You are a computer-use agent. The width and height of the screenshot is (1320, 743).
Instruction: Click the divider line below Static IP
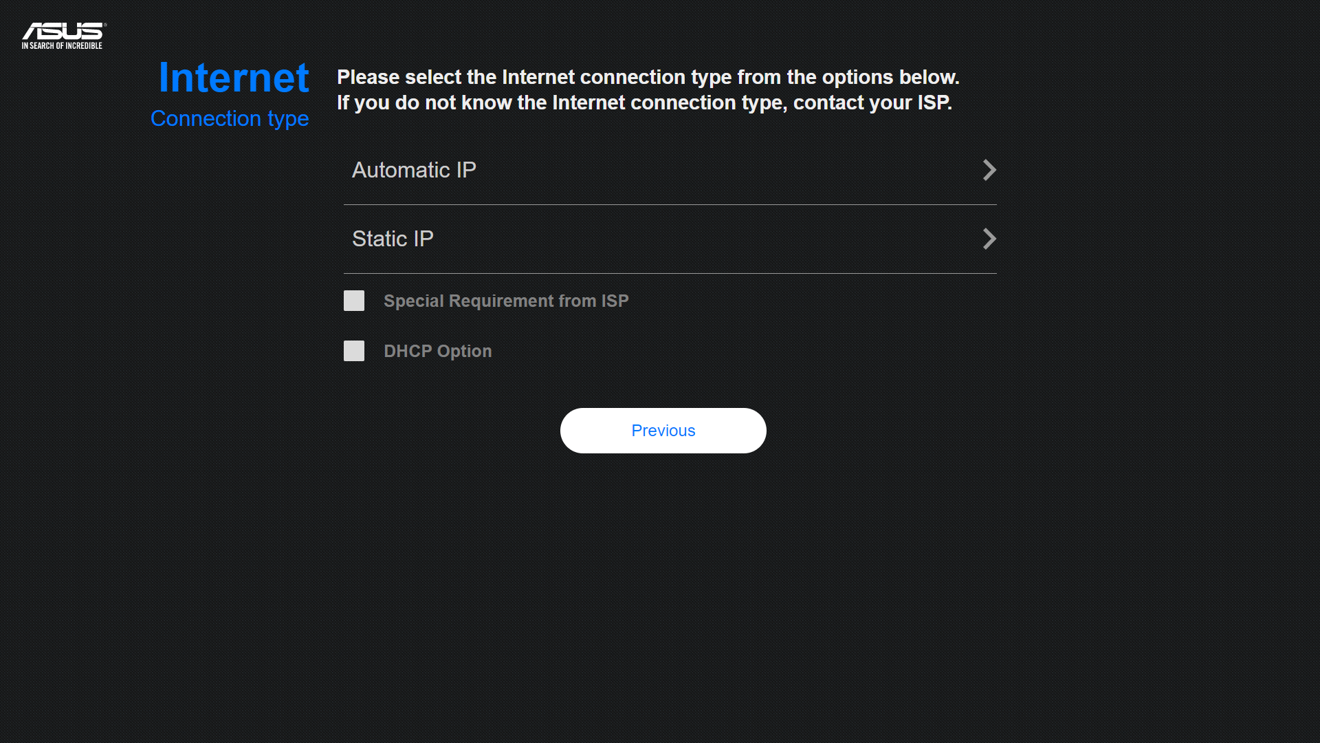670,273
